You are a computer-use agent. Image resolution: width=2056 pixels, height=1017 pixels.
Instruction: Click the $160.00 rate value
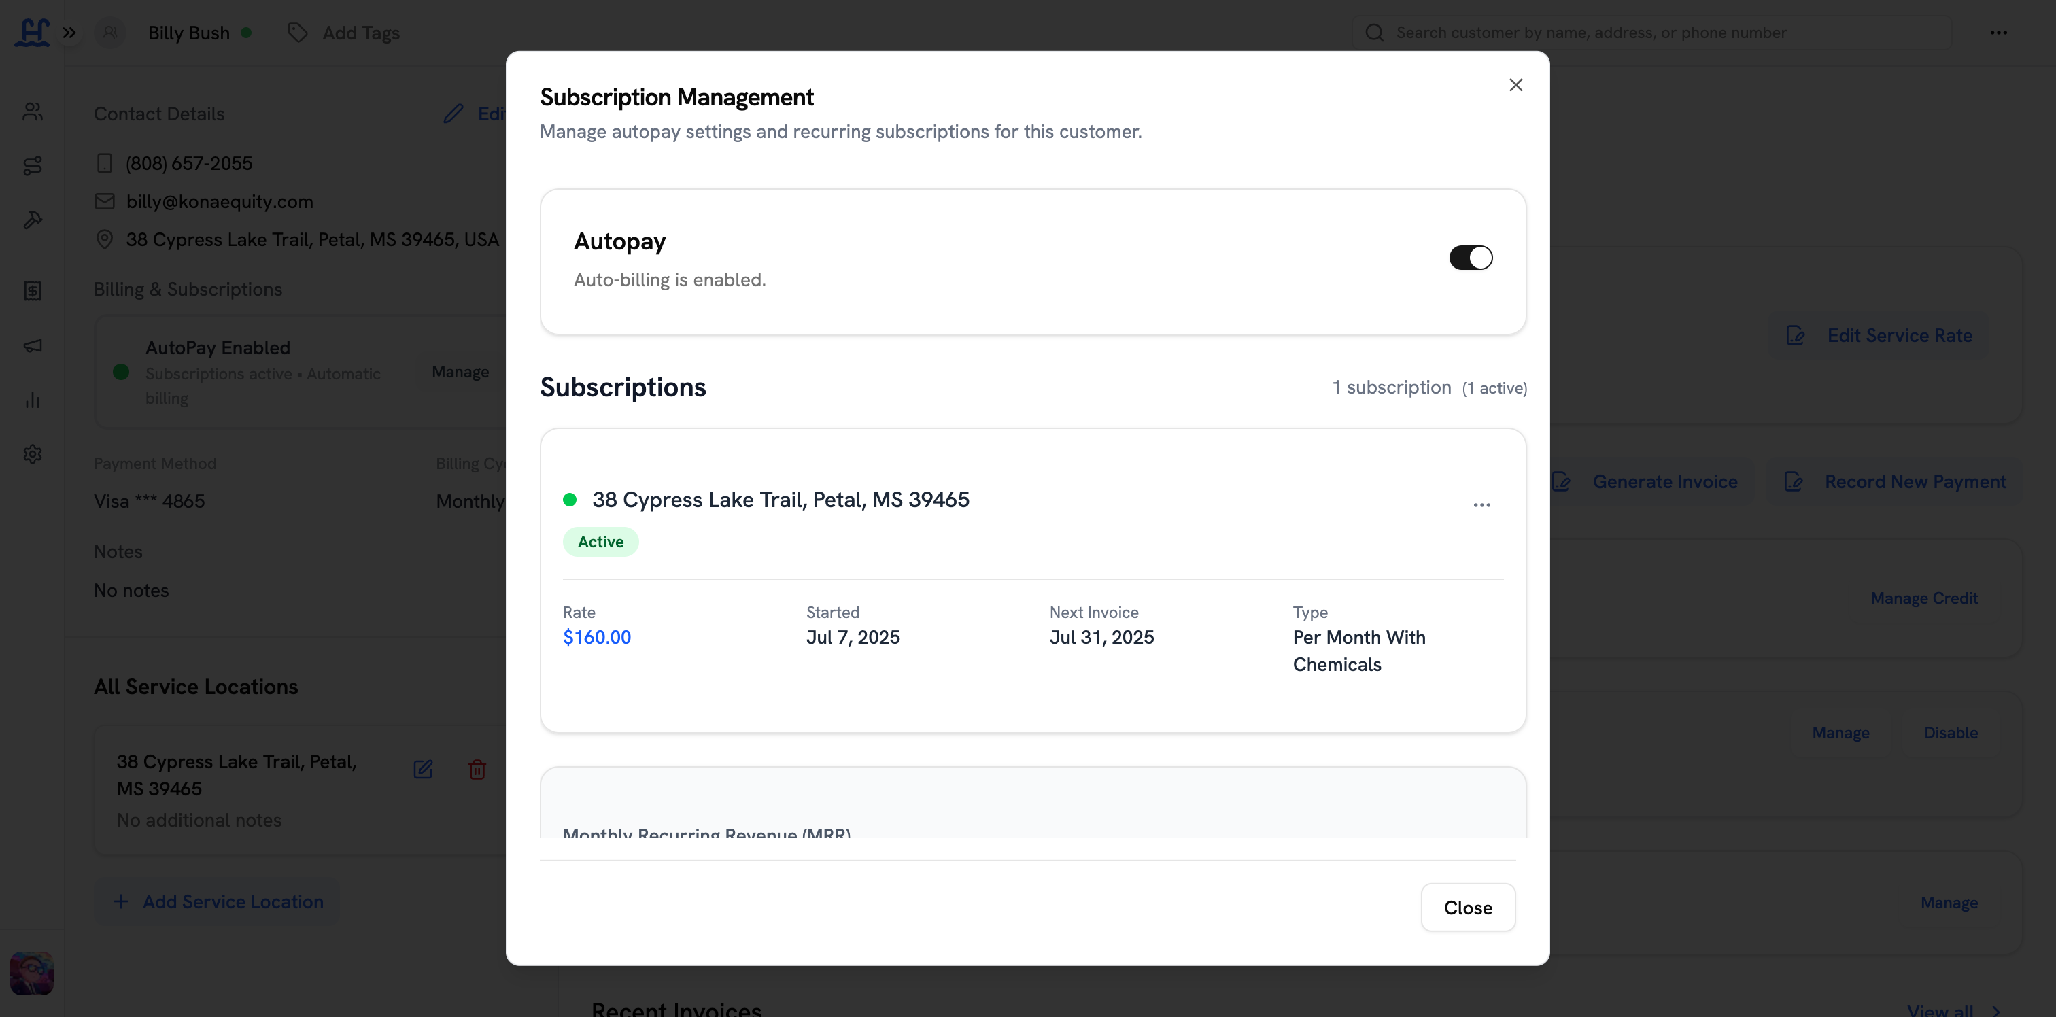click(x=596, y=637)
